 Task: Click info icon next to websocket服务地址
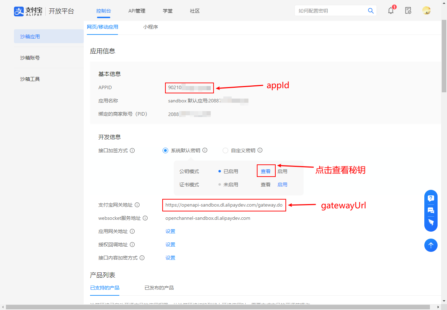click(145, 218)
